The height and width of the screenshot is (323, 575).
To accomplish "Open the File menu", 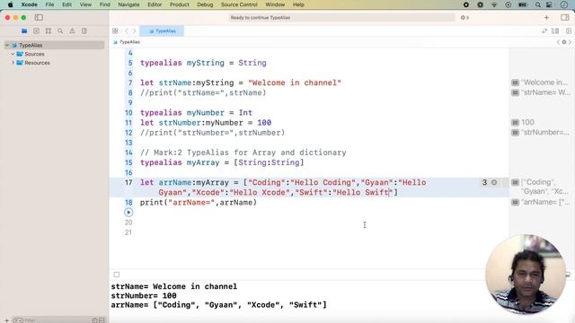I will click(49, 4).
